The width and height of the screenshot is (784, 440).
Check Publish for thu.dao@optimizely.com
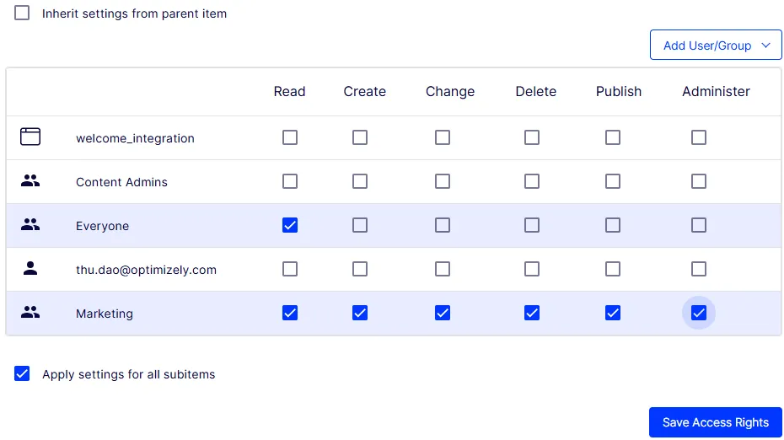coord(613,270)
